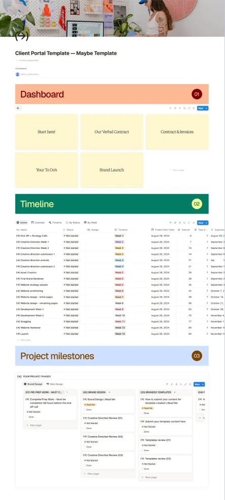225x500 pixels.
Task: Open the Project Start Date column header menu
Action: [x=163, y=230]
